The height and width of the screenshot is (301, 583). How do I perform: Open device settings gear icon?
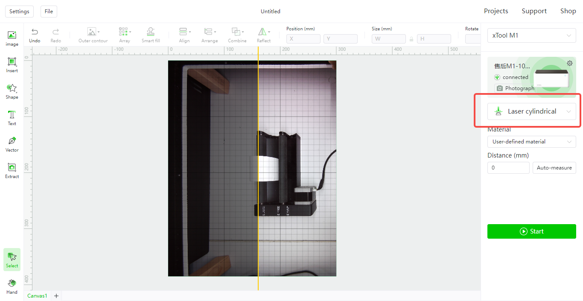[x=569, y=63]
